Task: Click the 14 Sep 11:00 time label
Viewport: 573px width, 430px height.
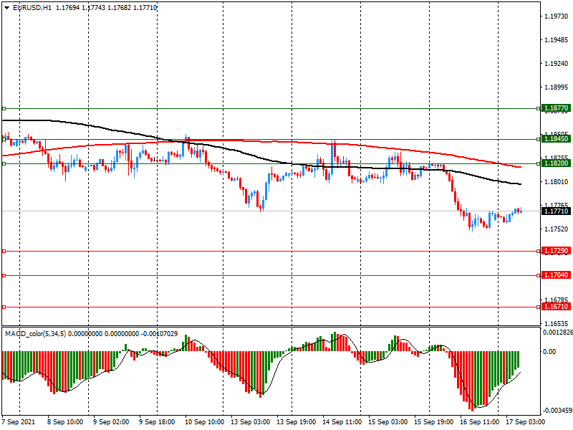Action: [342, 421]
